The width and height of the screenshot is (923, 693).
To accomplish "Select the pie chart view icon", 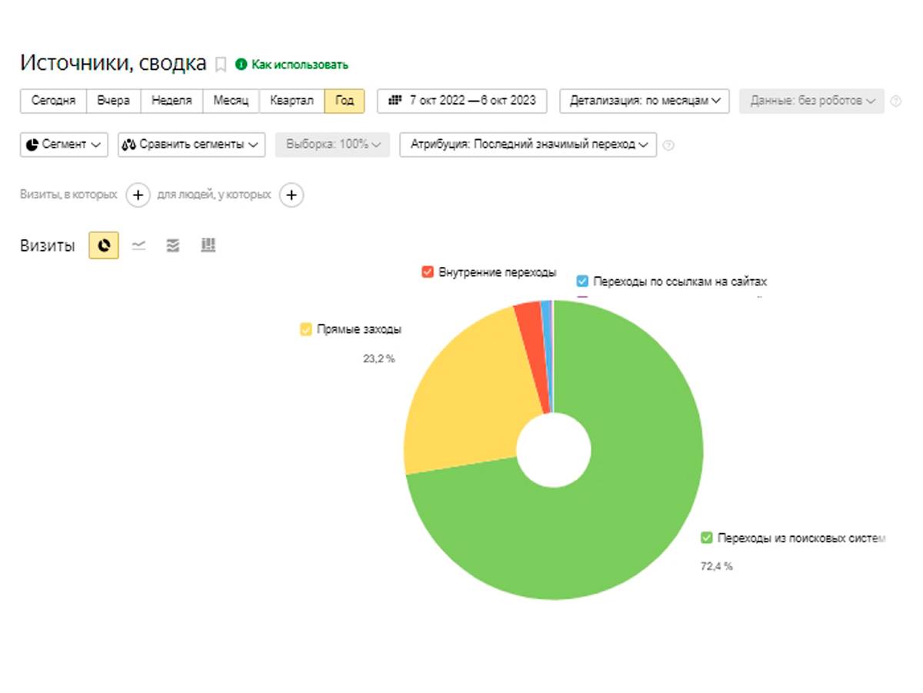I will pyautogui.click(x=104, y=245).
